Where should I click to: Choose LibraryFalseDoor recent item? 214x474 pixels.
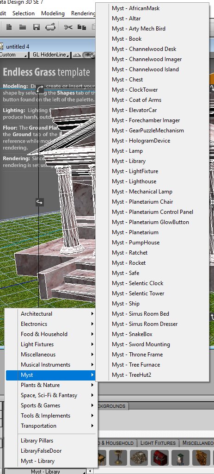[x=51, y=451]
